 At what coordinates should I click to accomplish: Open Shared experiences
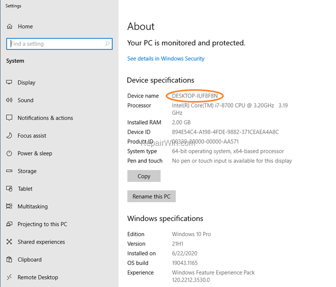pos(41,242)
